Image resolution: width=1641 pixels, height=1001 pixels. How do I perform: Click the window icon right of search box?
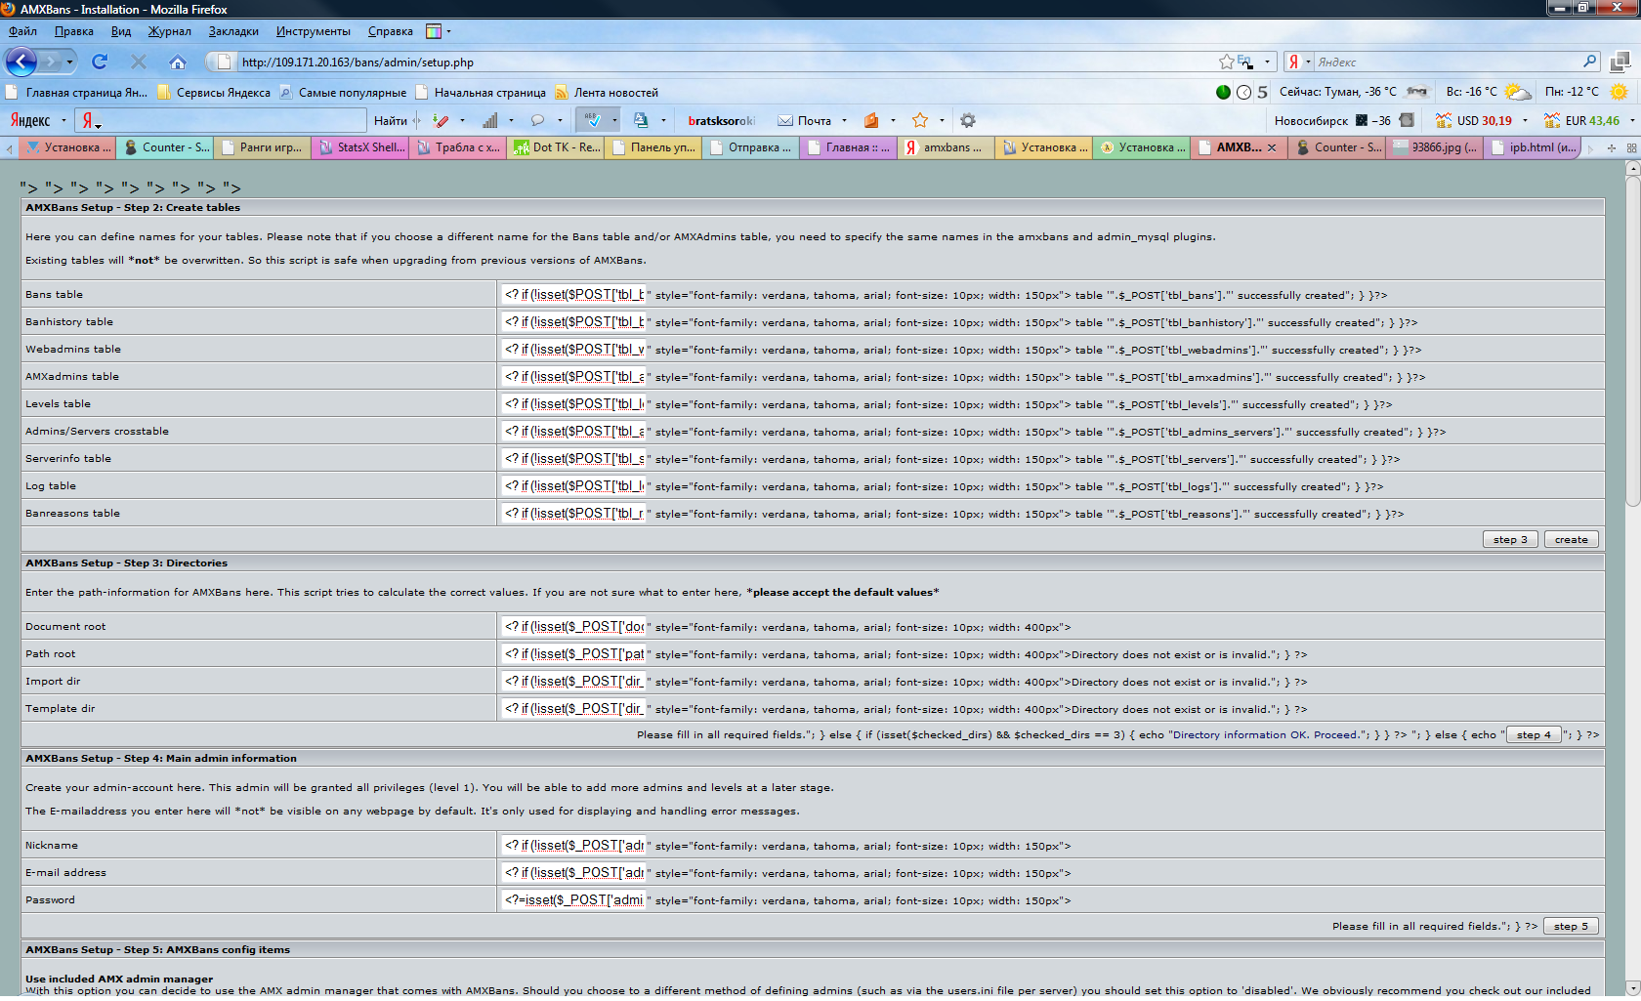(x=1620, y=62)
